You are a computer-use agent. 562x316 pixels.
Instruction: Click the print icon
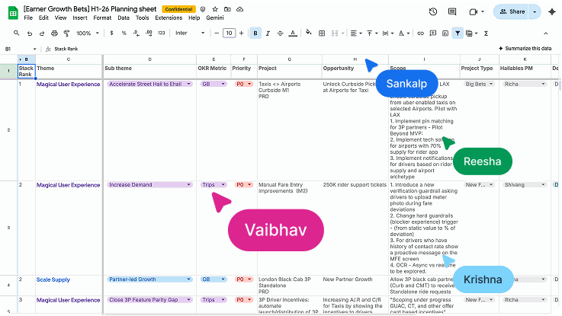click(x=53, y=34)
